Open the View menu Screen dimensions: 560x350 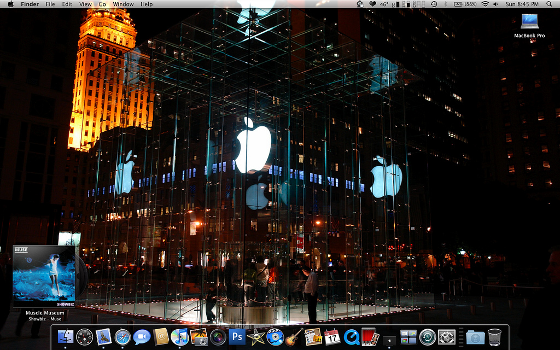point(85,4)
